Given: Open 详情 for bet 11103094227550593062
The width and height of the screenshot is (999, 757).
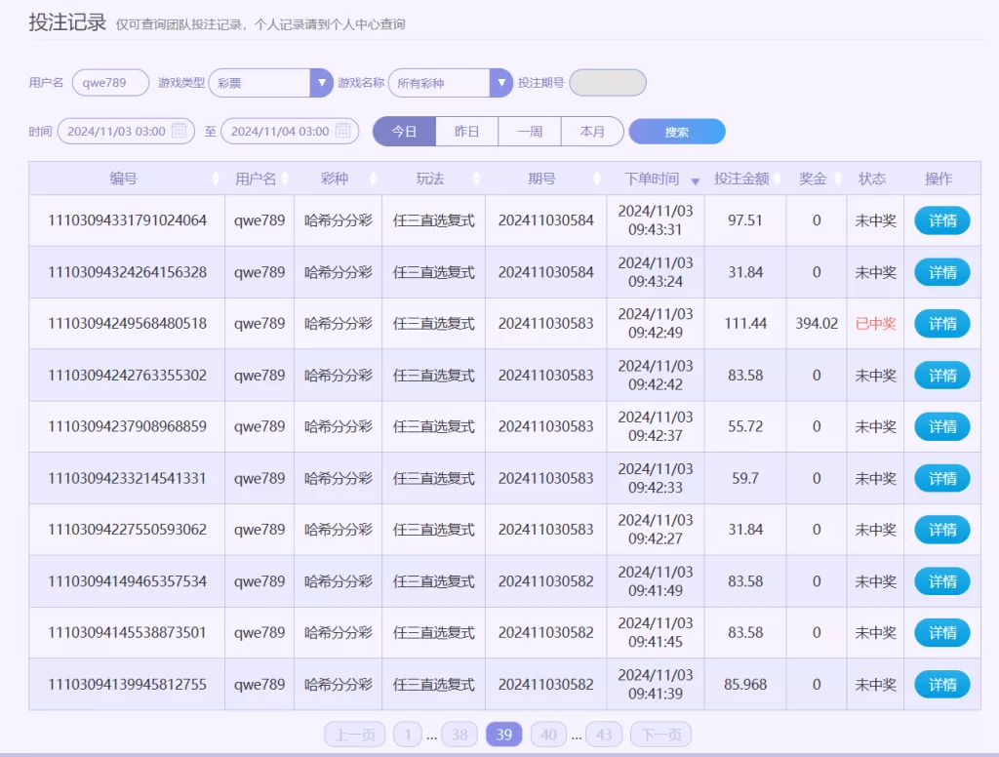Looking at the screenshot, I should [942, 530].
